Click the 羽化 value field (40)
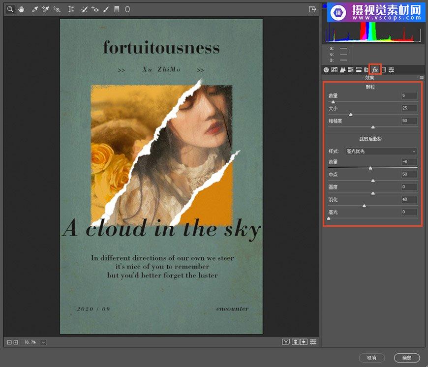 409,199
